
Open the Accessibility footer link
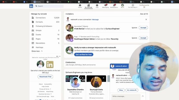[48, 84]
